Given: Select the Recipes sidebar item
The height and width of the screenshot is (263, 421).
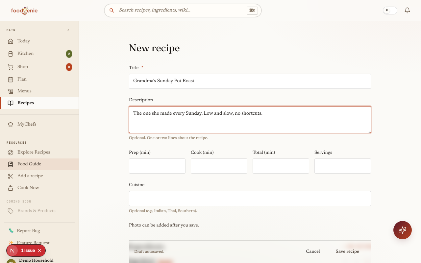Looking at the screenshot, I should coord(39,103).
